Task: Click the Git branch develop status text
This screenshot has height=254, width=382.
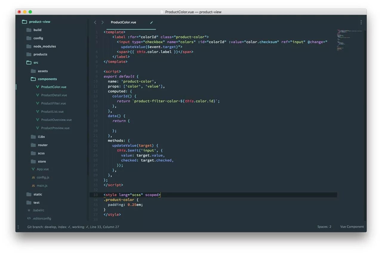Action: (x=41, y=227)
